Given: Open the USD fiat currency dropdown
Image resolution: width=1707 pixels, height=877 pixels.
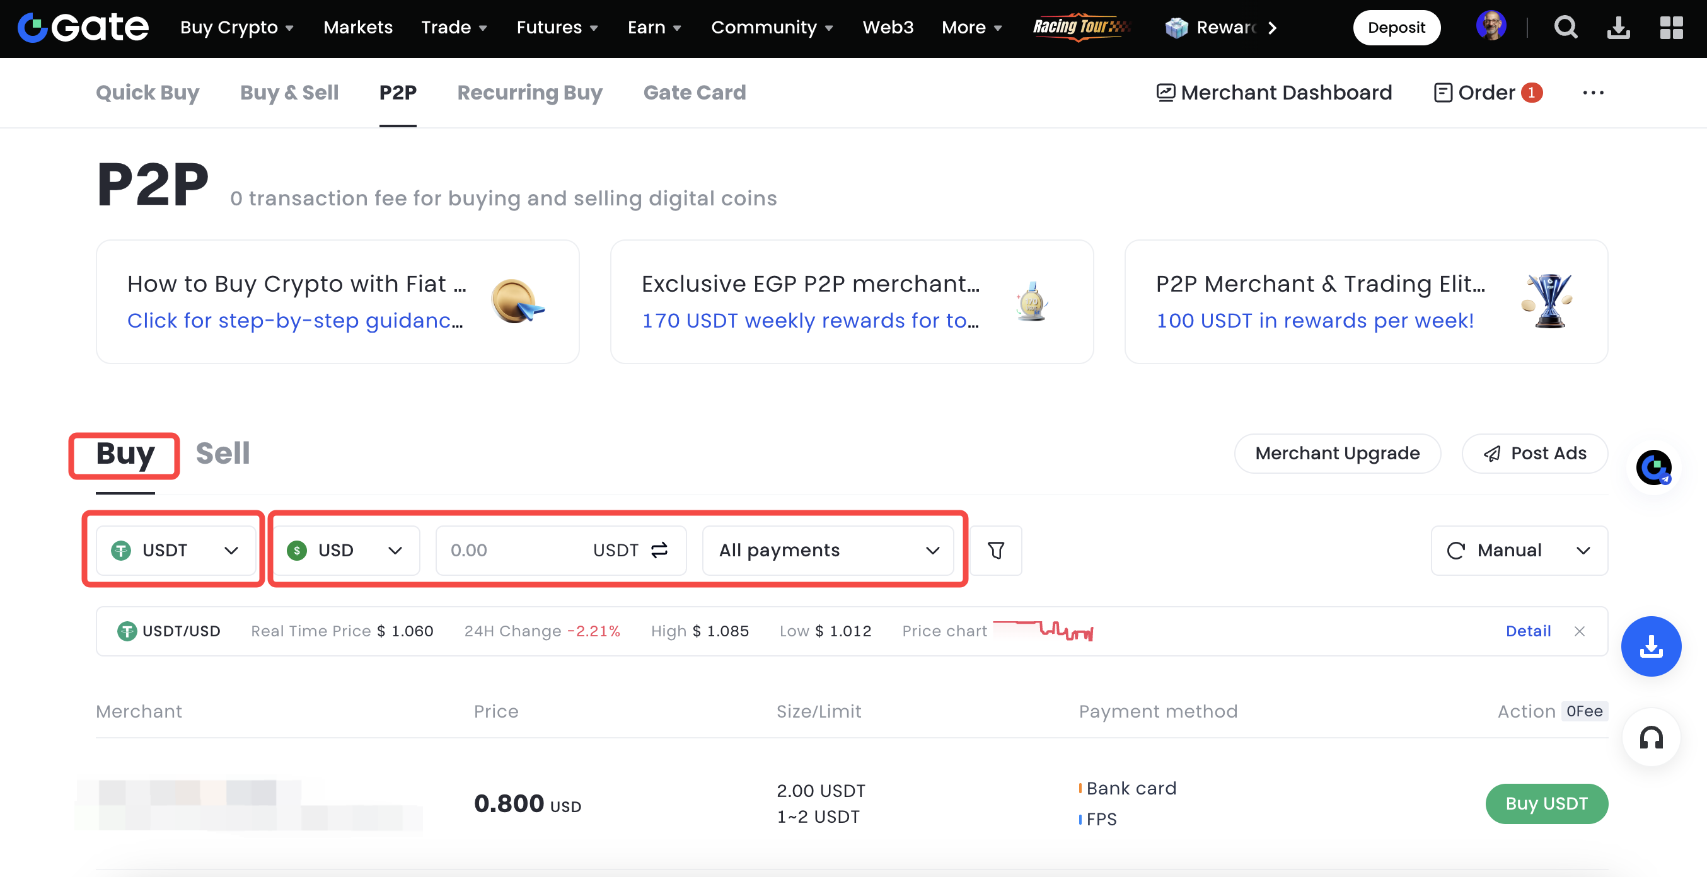Looking at the screenshot, I should pyautogui.click(x=345, y=551).
